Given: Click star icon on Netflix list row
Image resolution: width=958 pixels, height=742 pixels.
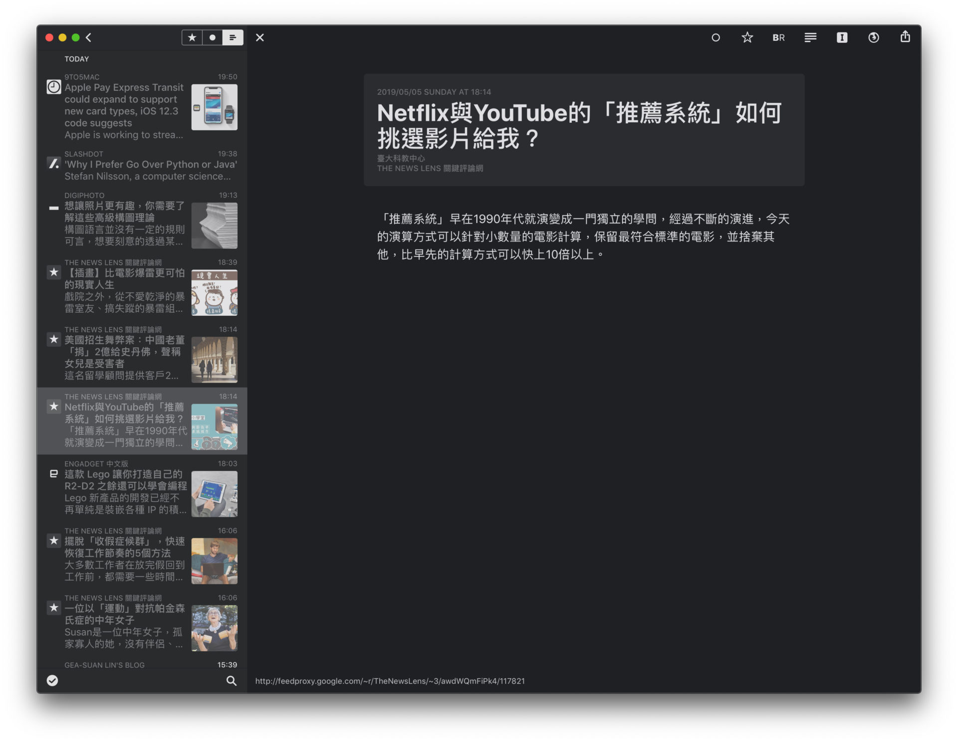Looking at the screenshot, I should coord(54,407).
